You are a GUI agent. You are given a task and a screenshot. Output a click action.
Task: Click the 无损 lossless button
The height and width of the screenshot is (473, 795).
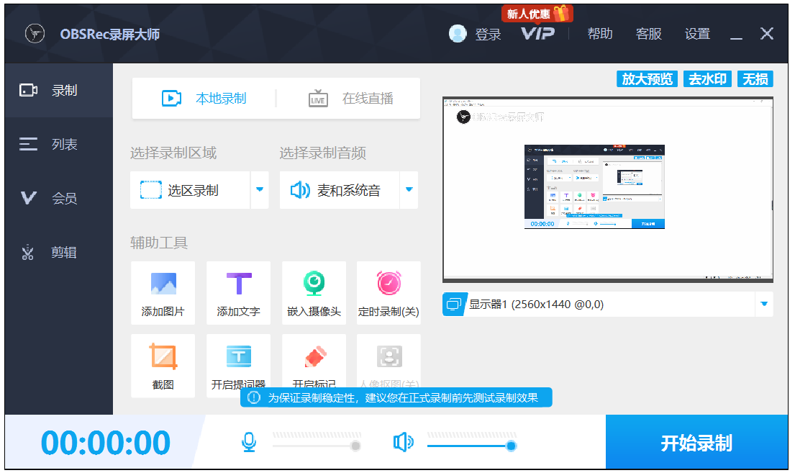tap(755, 79)
